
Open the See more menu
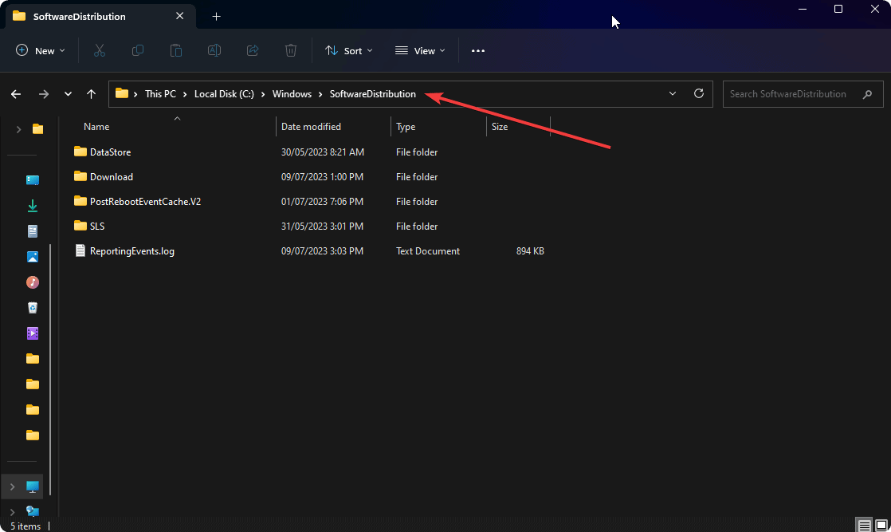(x=478, y=50)
